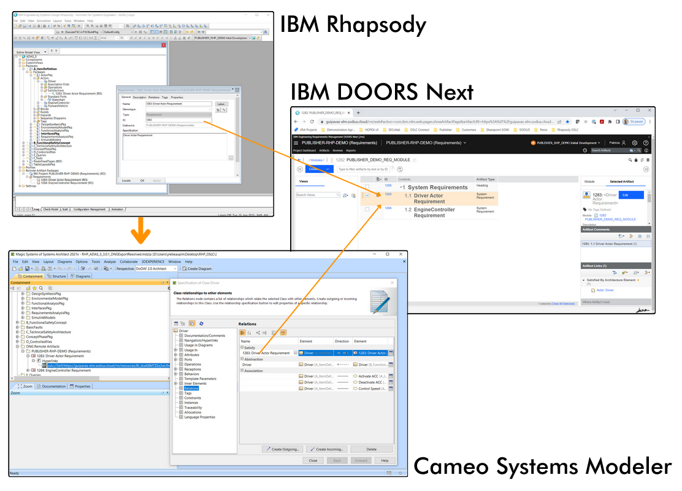The height and width of the screenshot is (491, 682).
Task: Open Rhapsody Simulation menu
Action: (x=44, y=20)
